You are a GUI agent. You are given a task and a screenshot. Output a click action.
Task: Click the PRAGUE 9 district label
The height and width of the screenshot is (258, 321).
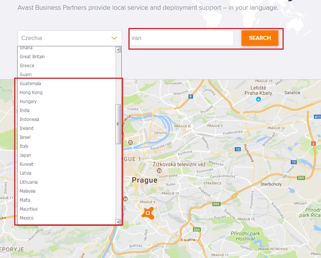pos(215,126)
